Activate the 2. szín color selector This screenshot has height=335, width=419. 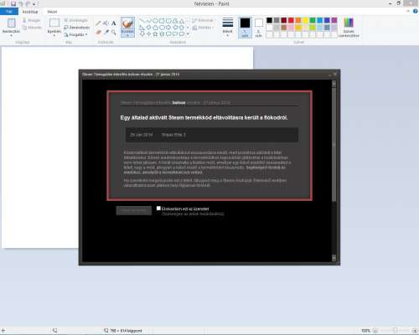(259, 28)
